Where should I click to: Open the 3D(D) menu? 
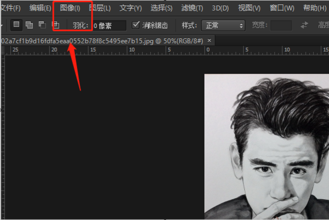pyautogui.click(x=220, y=8)
